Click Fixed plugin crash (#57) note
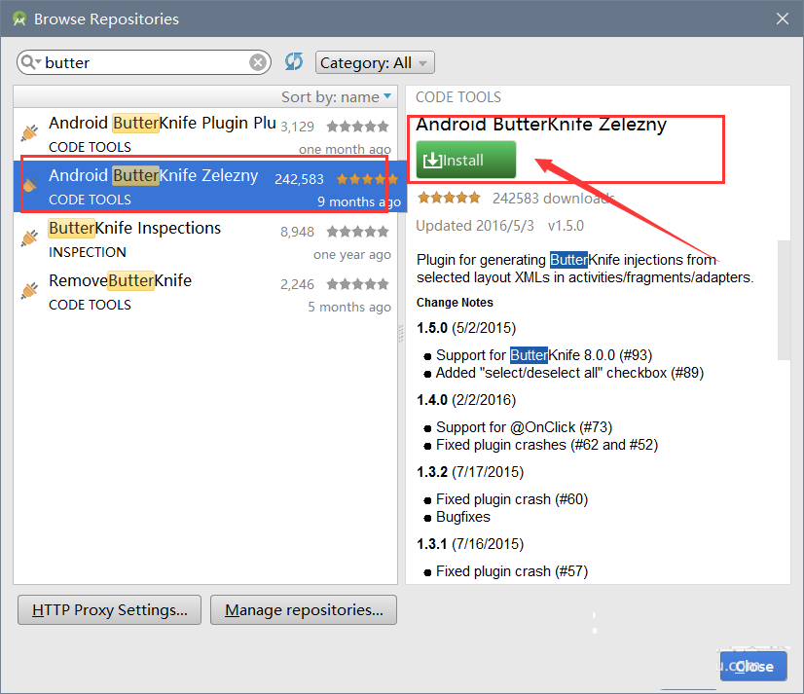This screenshot has width=804, height=694. pos(512,571)
